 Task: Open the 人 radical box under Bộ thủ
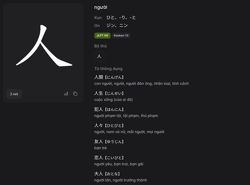click(x=99, y=56)
